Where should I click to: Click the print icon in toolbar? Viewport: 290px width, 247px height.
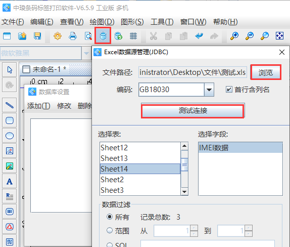coord(73,36)
